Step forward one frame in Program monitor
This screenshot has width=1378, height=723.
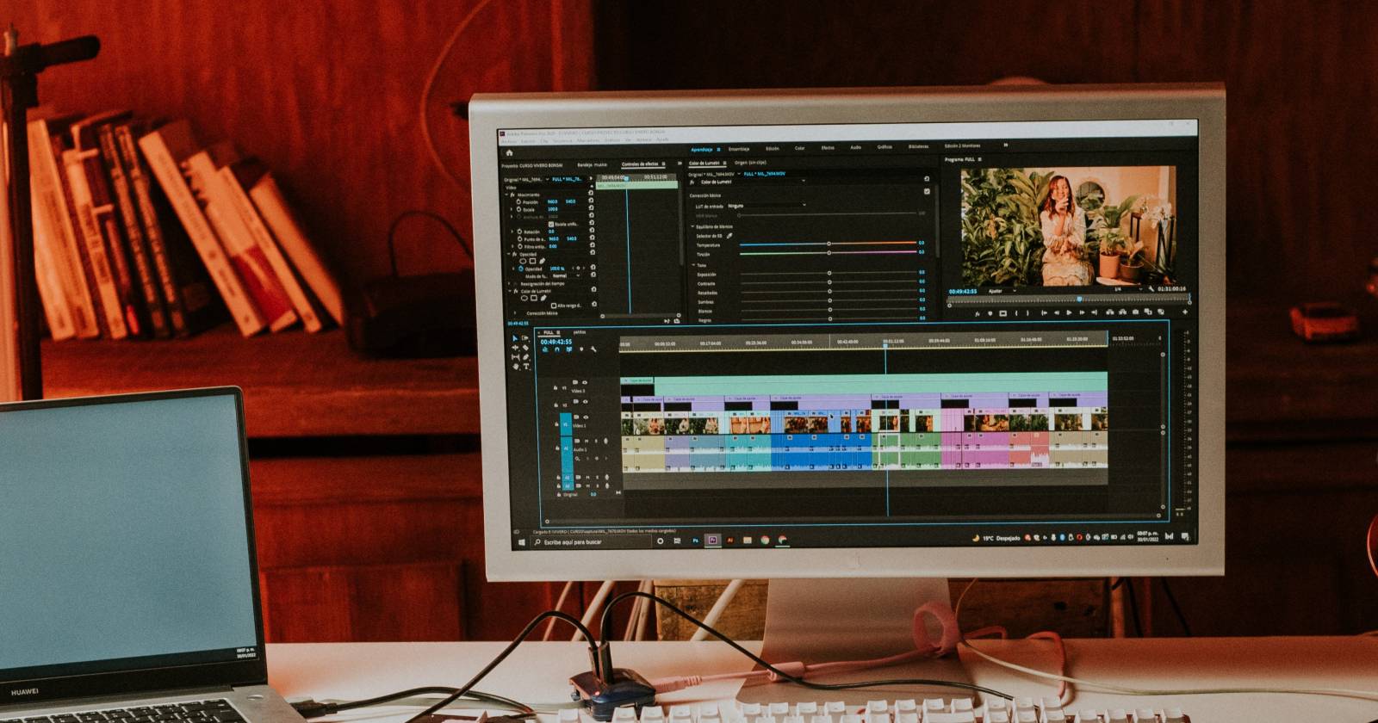tap(1083, 312)
